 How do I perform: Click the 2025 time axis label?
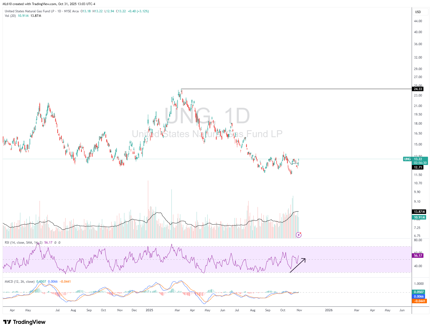click(x=149, y=310)
